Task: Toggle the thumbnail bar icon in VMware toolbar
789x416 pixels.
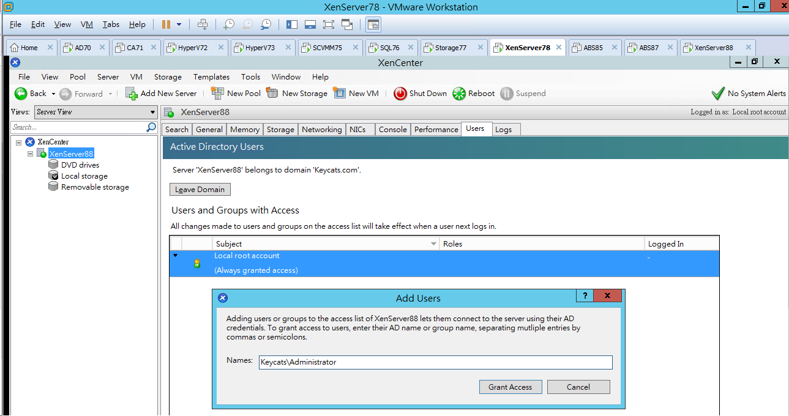Action: [x=310, y=24]
